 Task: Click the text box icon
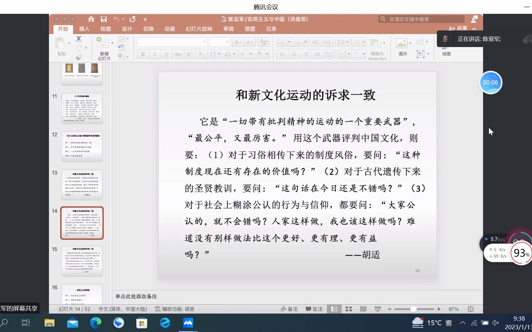(x=421, y=54)
